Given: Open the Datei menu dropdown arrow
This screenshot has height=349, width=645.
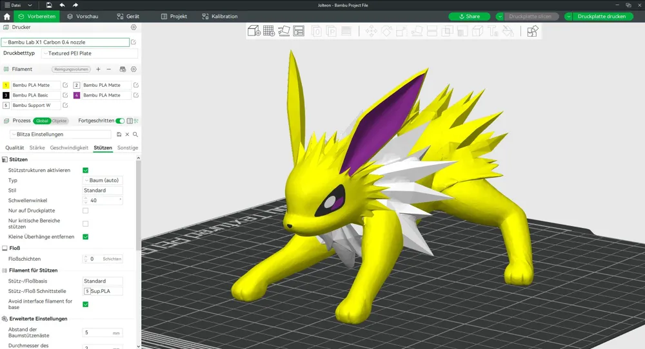Looking at the screenshot, I should pyautogui.click(x=30, y=5).
